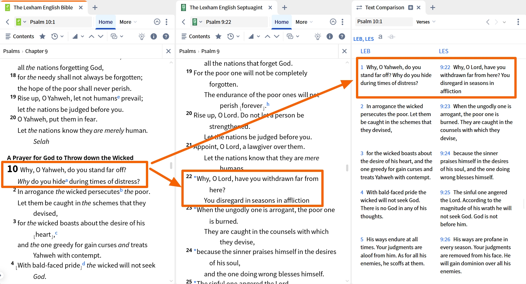Show resource information for the Septuagint

(330, 36)
